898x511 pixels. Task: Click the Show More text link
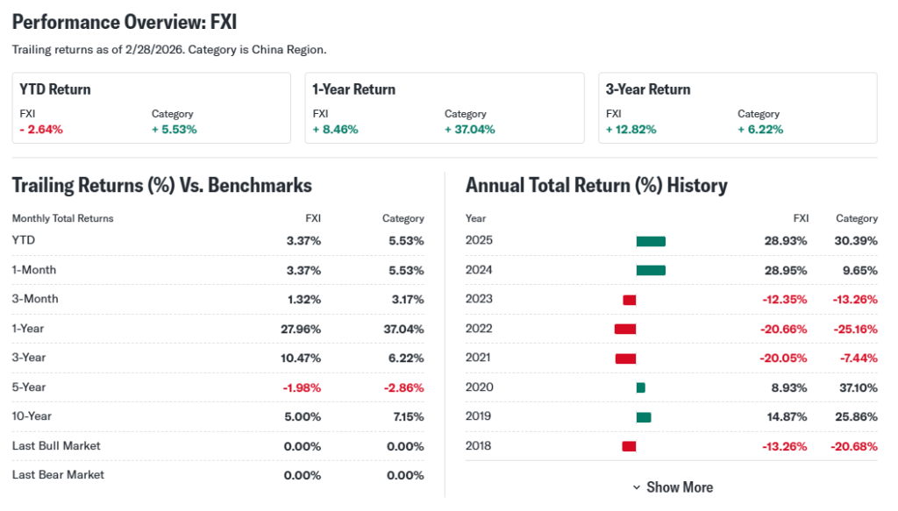click(x=680, y=487)
